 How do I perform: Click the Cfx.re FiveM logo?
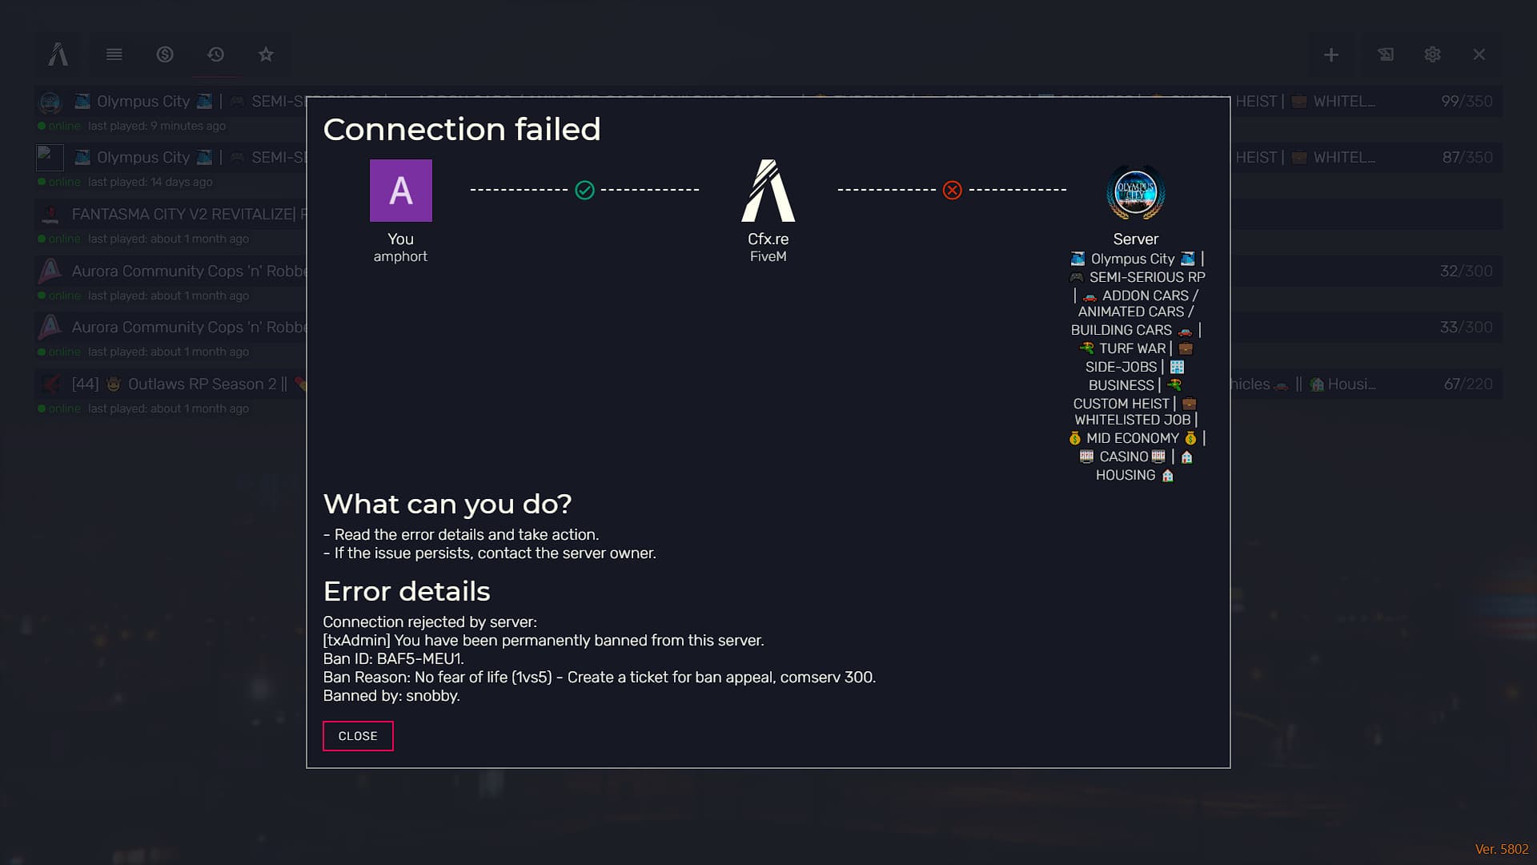(768, 191)
